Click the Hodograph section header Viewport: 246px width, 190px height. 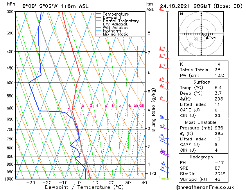[x=201, y=157]
